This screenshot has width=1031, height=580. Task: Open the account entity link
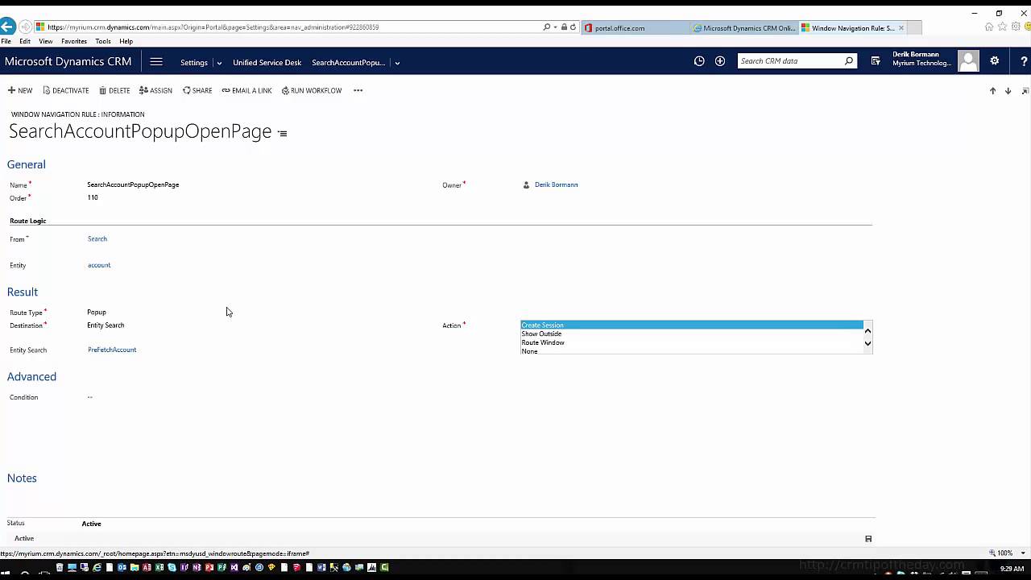pos(99,265)
